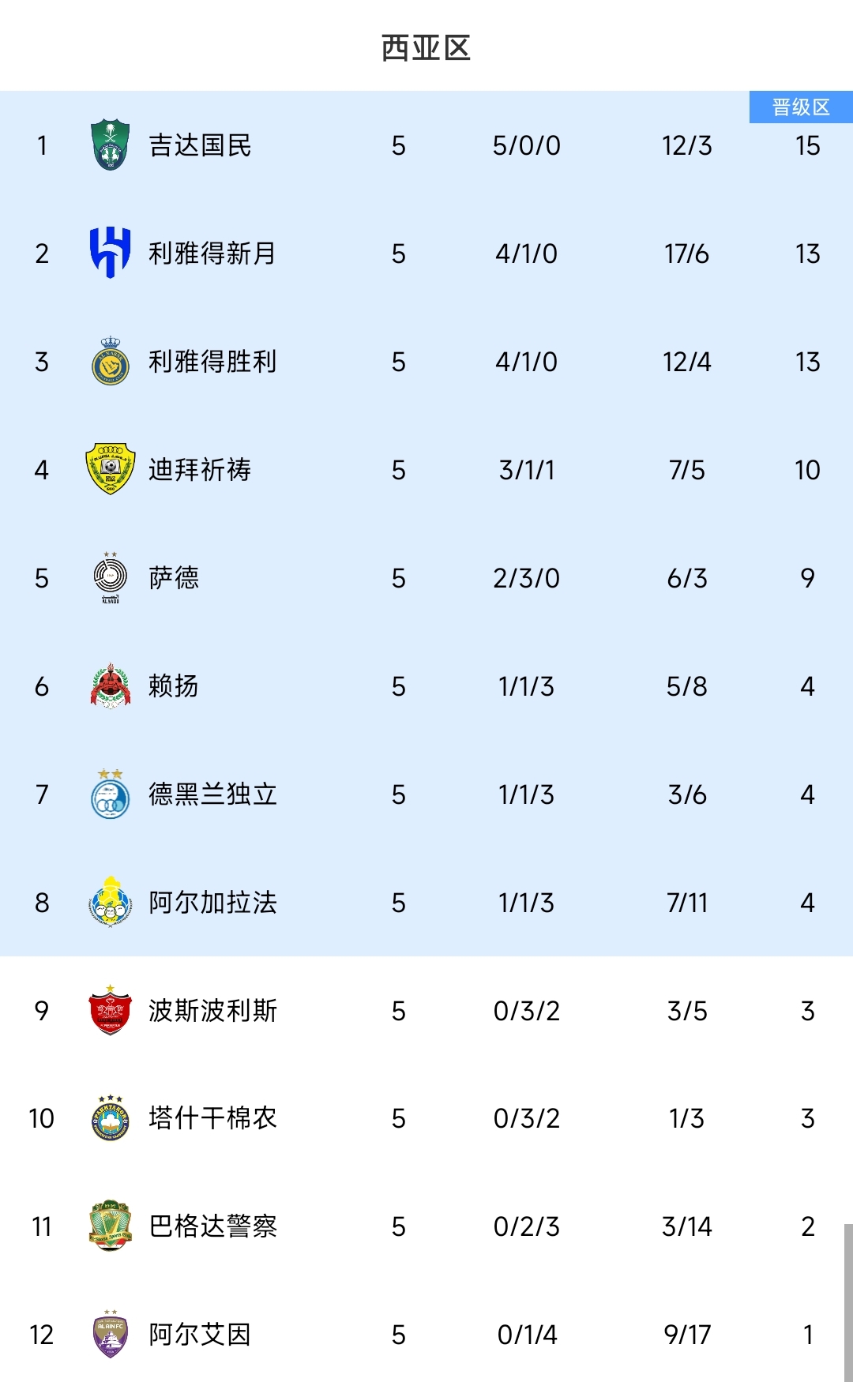Viewport: 853px width, 1382px height.
Task: Select the 德黑兰独立 team name
Action: click(x=212, y=794)
